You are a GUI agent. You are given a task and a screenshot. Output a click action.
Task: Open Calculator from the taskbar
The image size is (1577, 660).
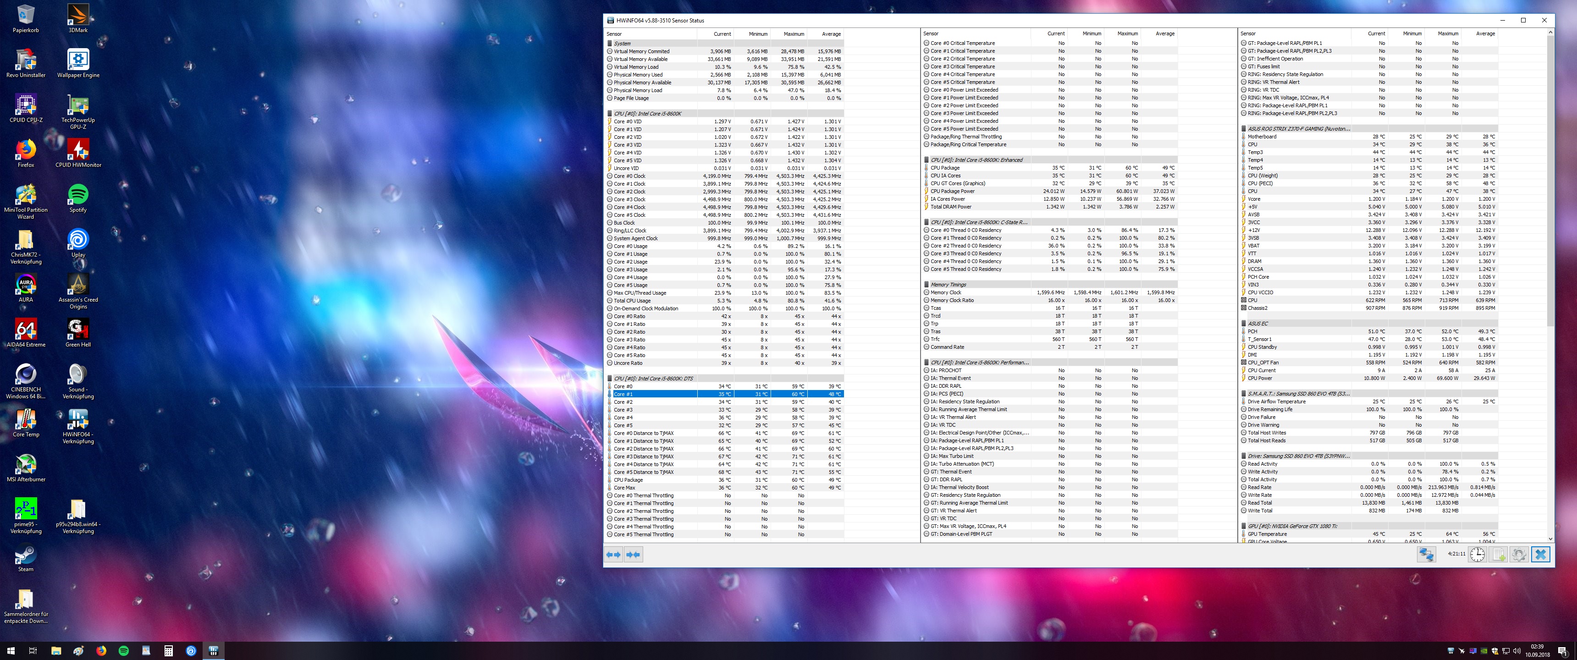tap(168, 651)
